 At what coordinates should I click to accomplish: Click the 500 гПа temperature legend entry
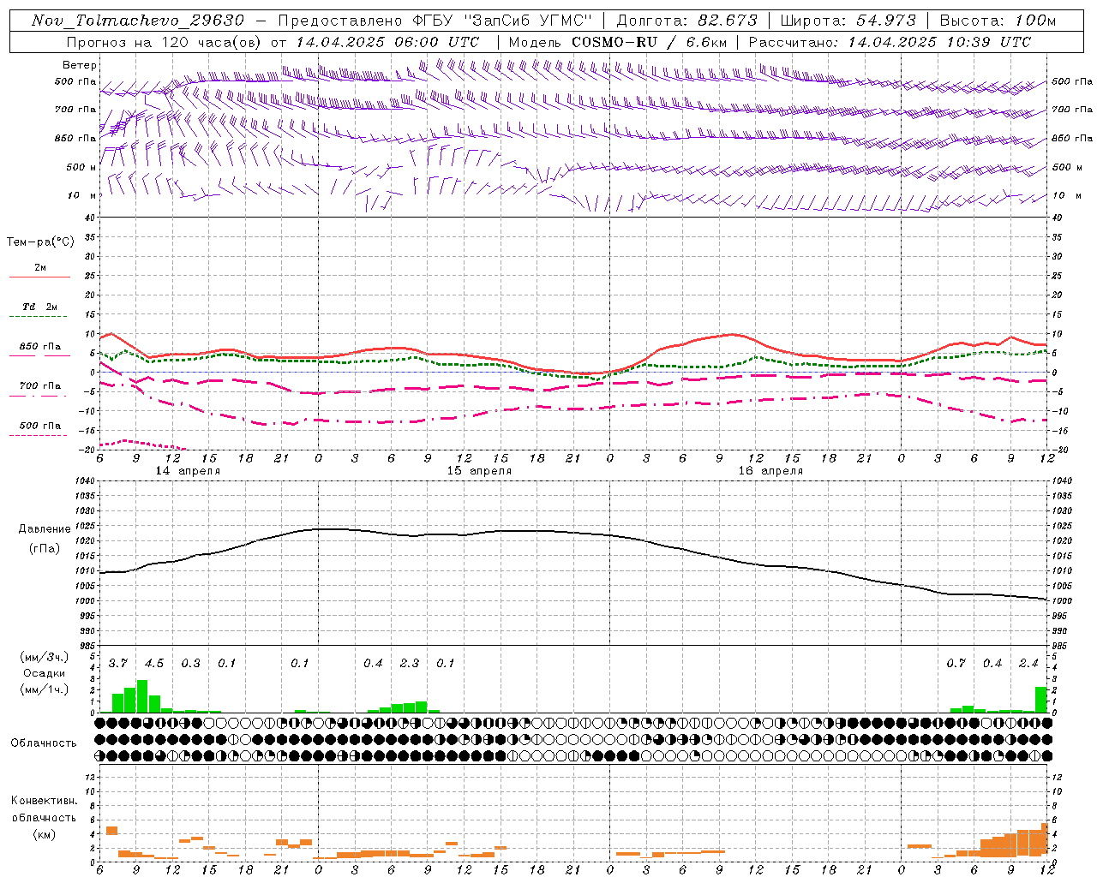pos(40,426)
